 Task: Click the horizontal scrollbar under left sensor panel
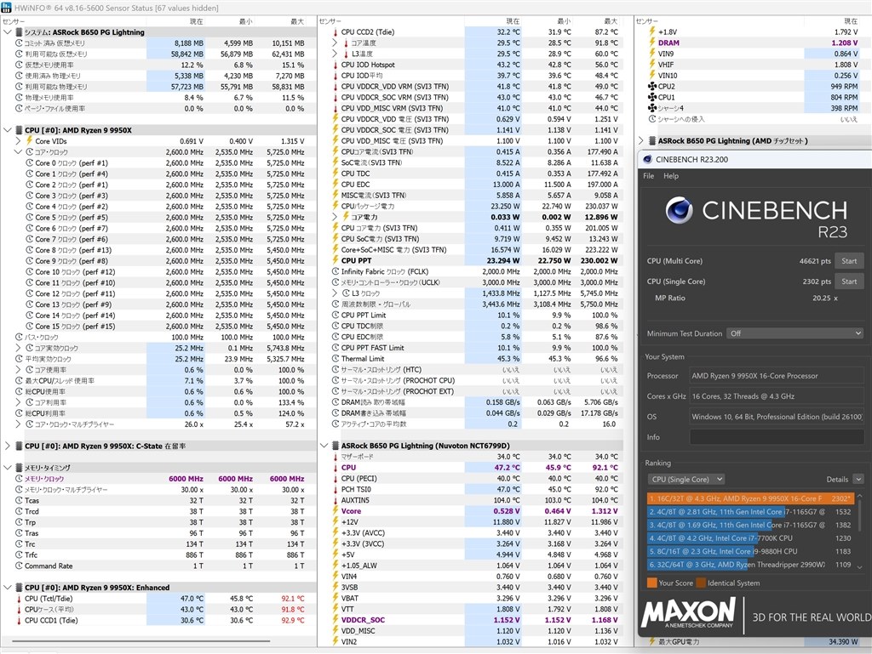141,641
